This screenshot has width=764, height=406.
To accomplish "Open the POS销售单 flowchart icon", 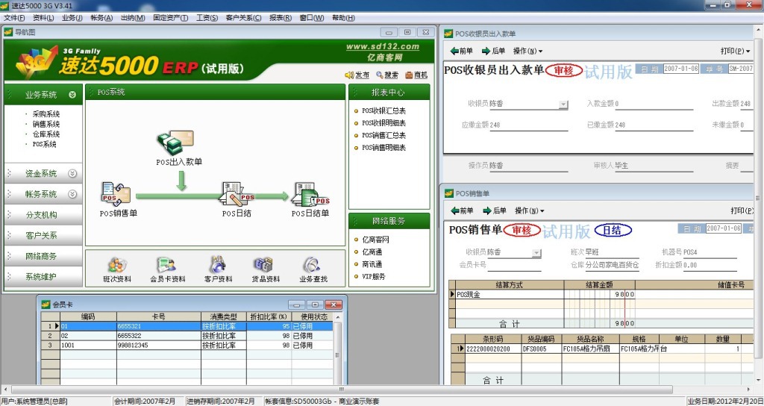I will click(116, 195).
